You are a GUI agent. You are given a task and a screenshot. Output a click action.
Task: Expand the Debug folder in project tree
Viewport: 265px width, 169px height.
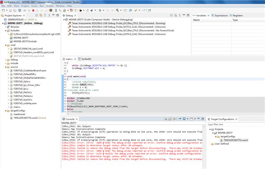pyautogui.click(x=5, y=60)
